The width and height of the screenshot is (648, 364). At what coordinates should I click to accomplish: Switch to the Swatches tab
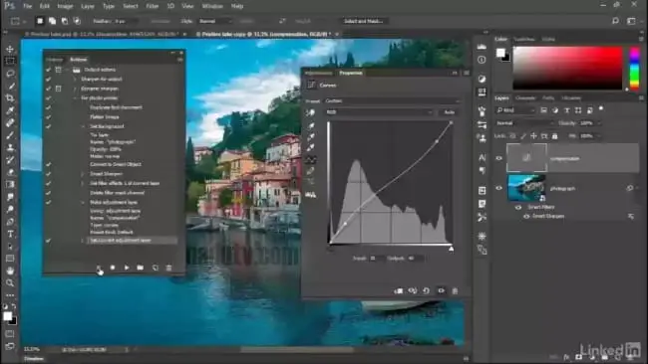524,39
